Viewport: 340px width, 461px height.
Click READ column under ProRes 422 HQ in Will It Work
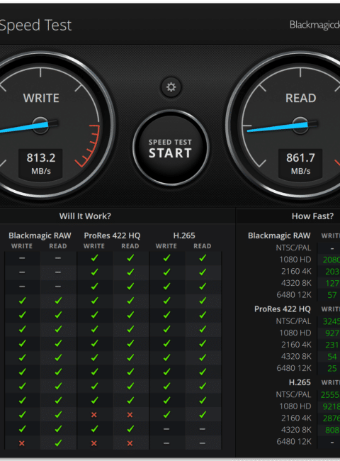(130, 246)
